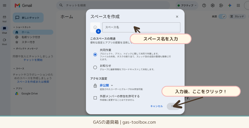Click the blue plus badge on avatar

[x=98, y=31]
